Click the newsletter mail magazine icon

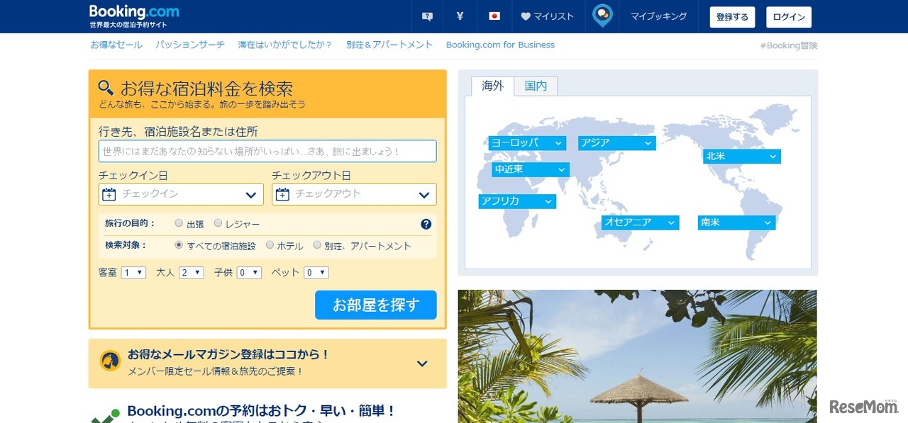(x=110, y=361)
